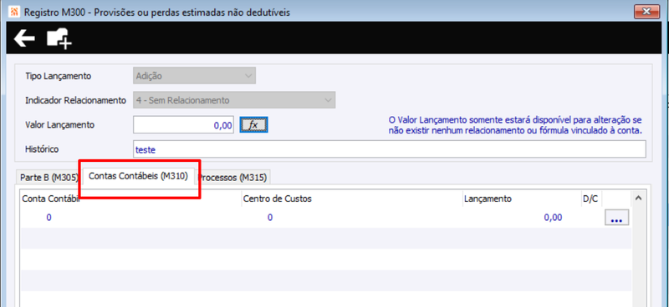Viewport: 669px width, 307px height.
Task: Switch to the Parte B (M305) tab
Action: pyautogui.click(x=49, y=178)
